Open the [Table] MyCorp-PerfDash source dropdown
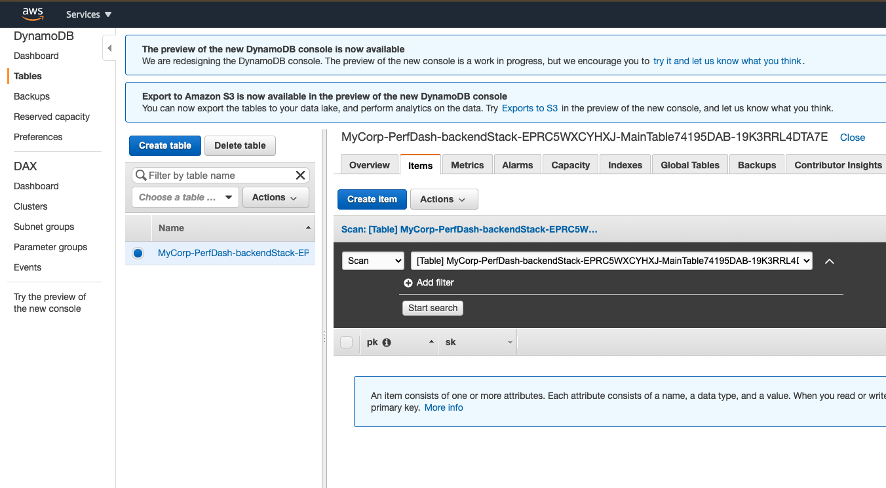This screenshot has width=886, height=488. pyautogui.click(x=611, y=261)
